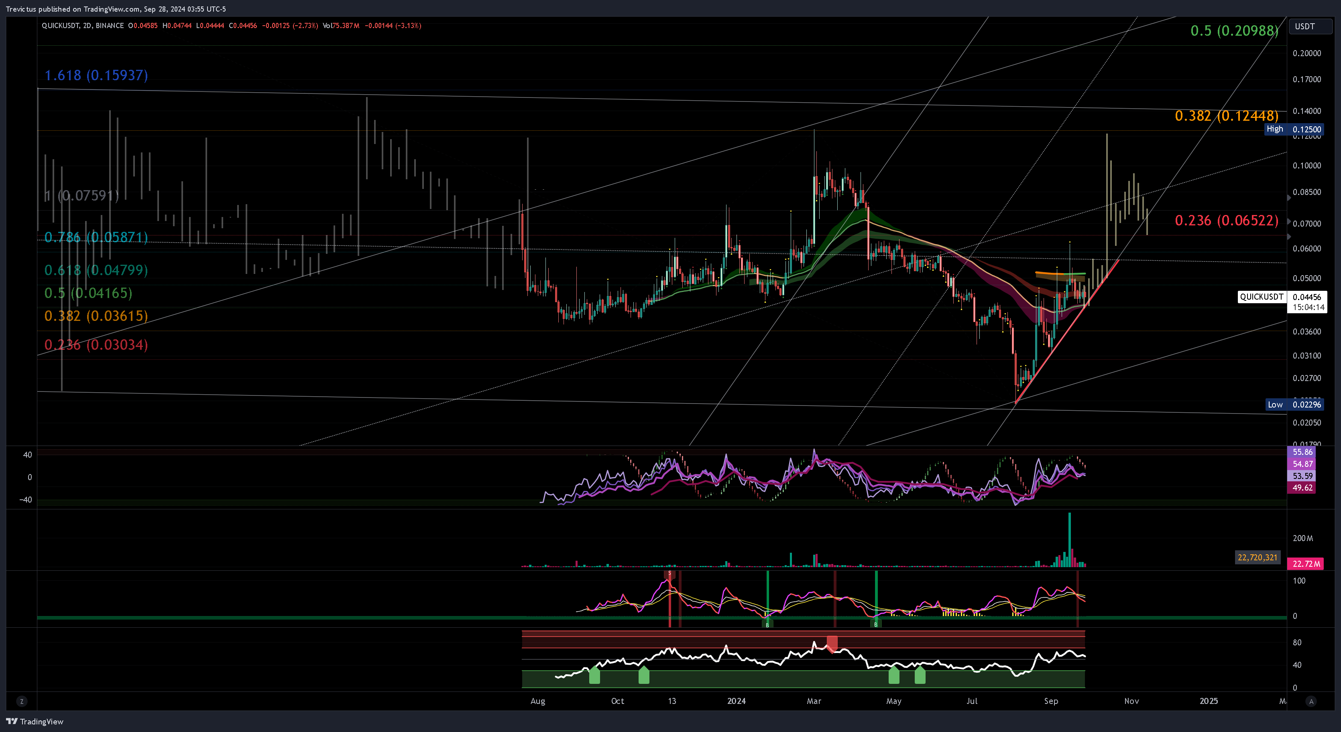Select the red 0.236 (0.06522) label
1341x732 pixels.
pyautogui.click(x=1227, y=221)
